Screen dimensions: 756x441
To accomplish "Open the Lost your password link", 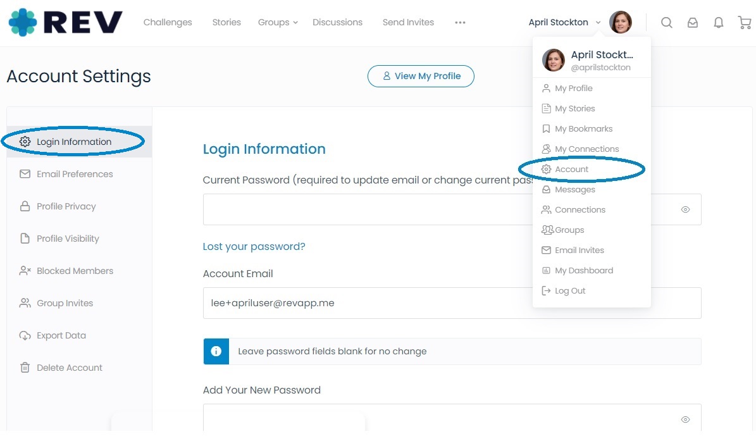I will pyautogui.click(x=254, y=246).
